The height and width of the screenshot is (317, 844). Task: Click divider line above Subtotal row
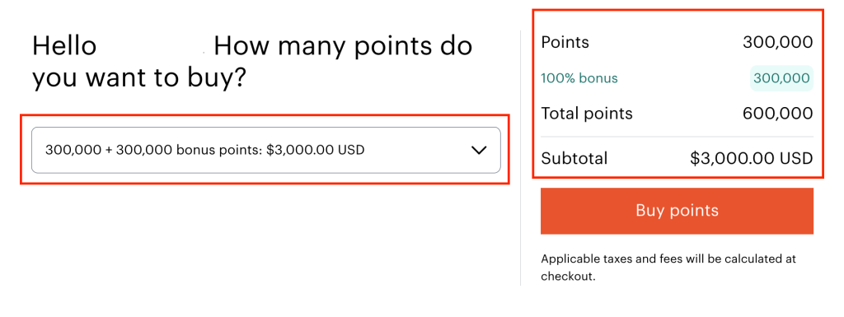click(x=677, y=137)
